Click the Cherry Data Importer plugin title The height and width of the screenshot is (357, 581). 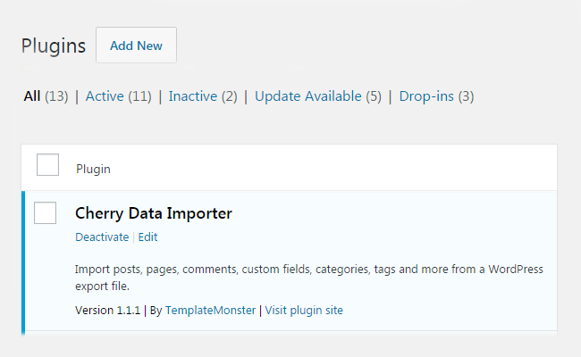coord(154,213)
